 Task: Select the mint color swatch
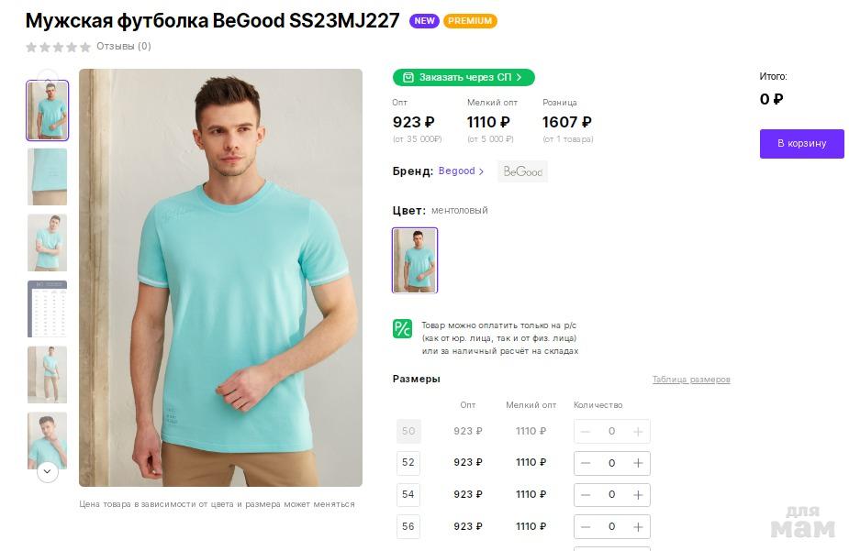[415, 260]
